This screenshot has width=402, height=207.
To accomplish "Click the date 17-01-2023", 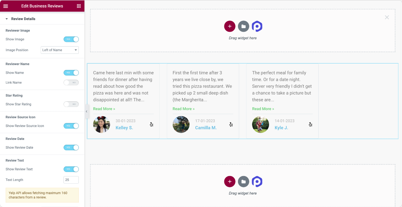I will click(205, 121).
